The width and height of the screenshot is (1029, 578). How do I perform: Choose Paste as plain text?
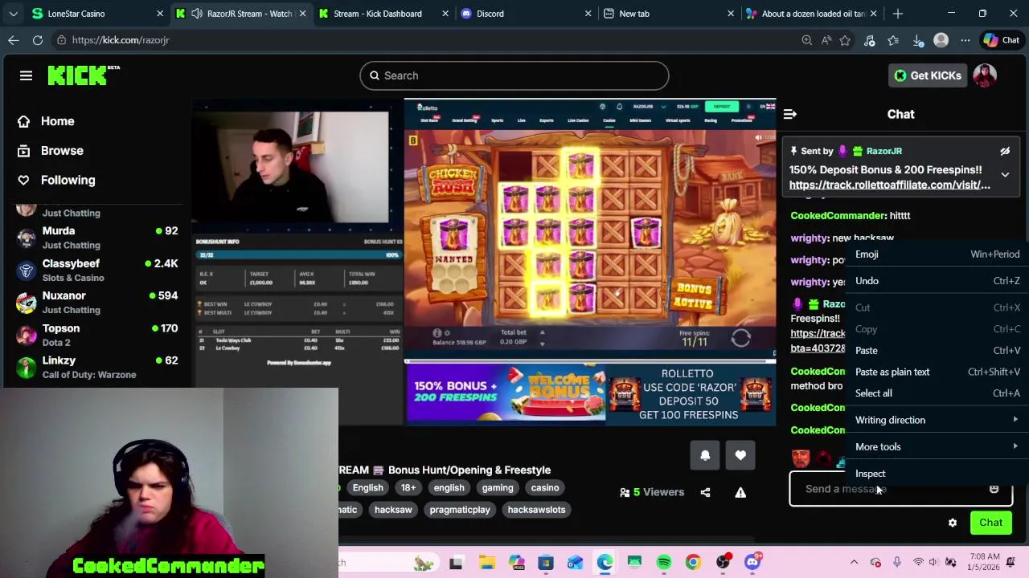(x=937, y=372)
